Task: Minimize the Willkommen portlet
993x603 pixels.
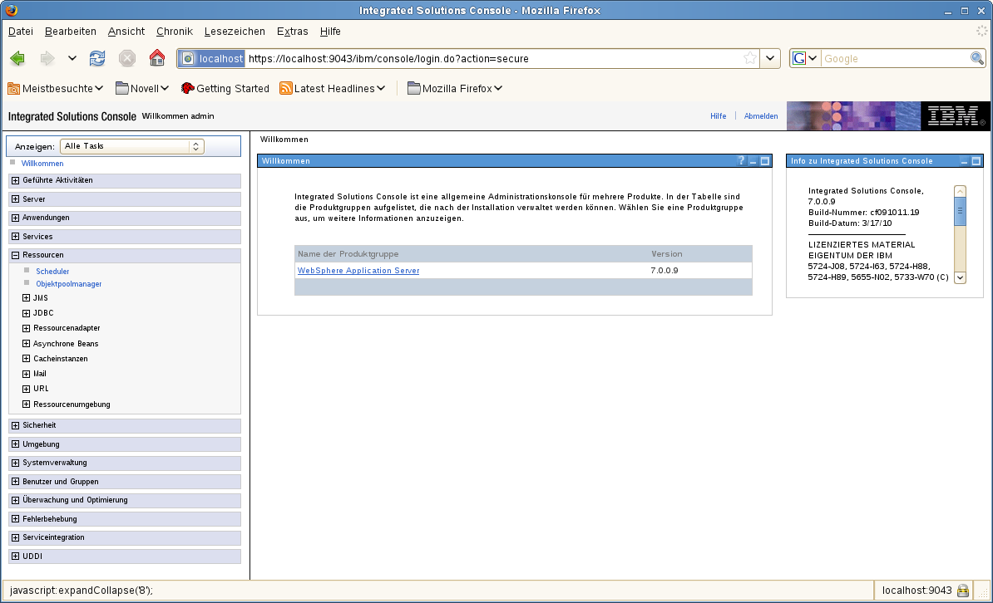Action: point(753,161)
